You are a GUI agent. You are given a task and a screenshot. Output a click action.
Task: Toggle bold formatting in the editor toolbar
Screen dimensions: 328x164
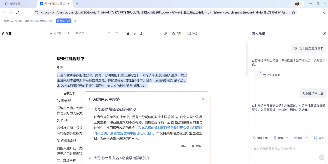pos(128,33)
